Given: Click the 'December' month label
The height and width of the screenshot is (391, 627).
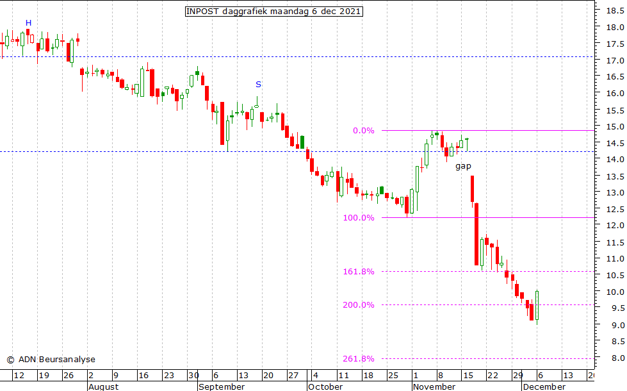Looking at the screenshot, I should click(544, 387).
